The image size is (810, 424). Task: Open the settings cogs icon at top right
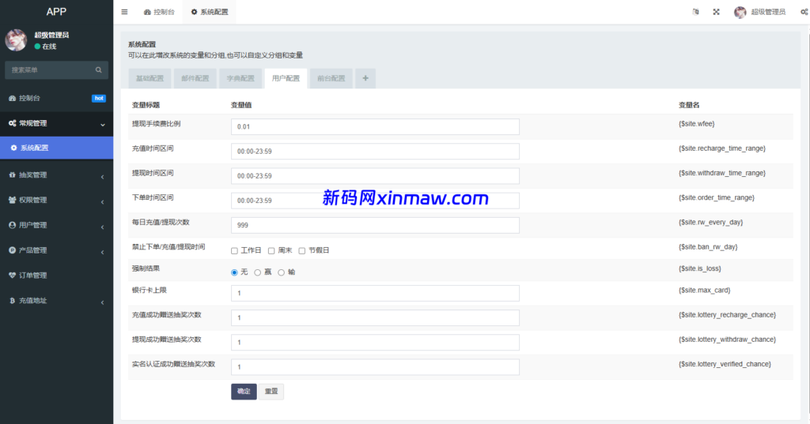tap(804, 12)
